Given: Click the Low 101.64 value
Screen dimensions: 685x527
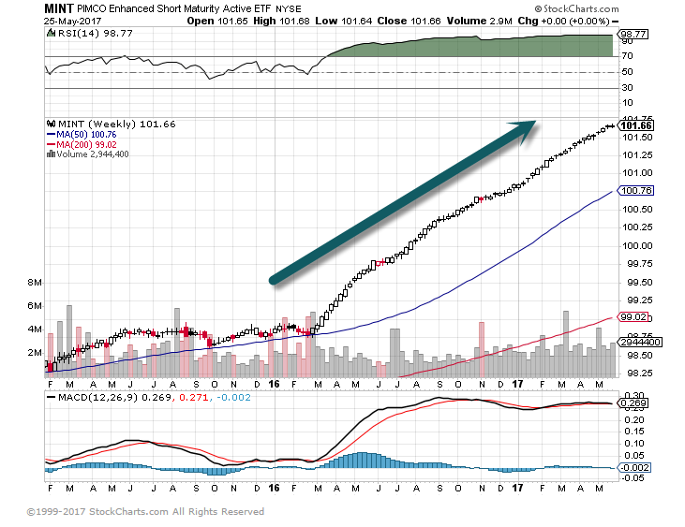Looking at the screenshot, I should coord(344,21).
